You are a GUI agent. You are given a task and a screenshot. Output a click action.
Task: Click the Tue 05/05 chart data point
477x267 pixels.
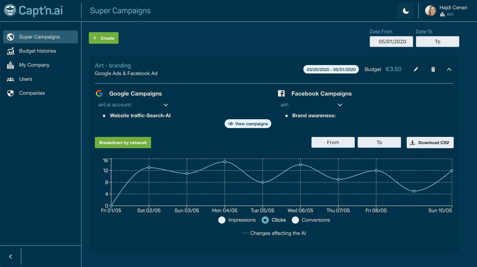(x=263, y=182)
